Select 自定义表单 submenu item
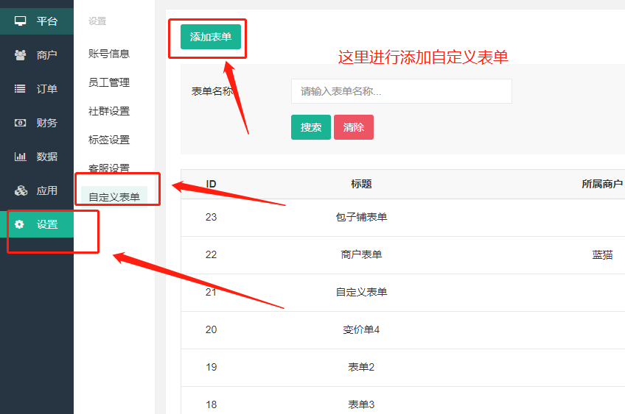625x414 pixels. coord(114,197)
